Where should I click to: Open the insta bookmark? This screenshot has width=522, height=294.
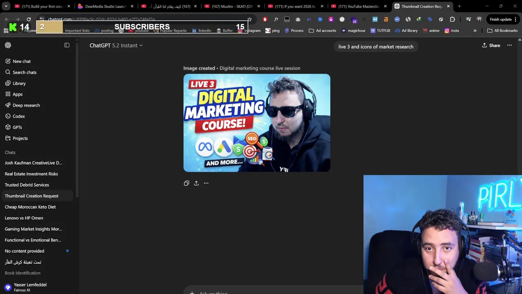pos(452,31)
